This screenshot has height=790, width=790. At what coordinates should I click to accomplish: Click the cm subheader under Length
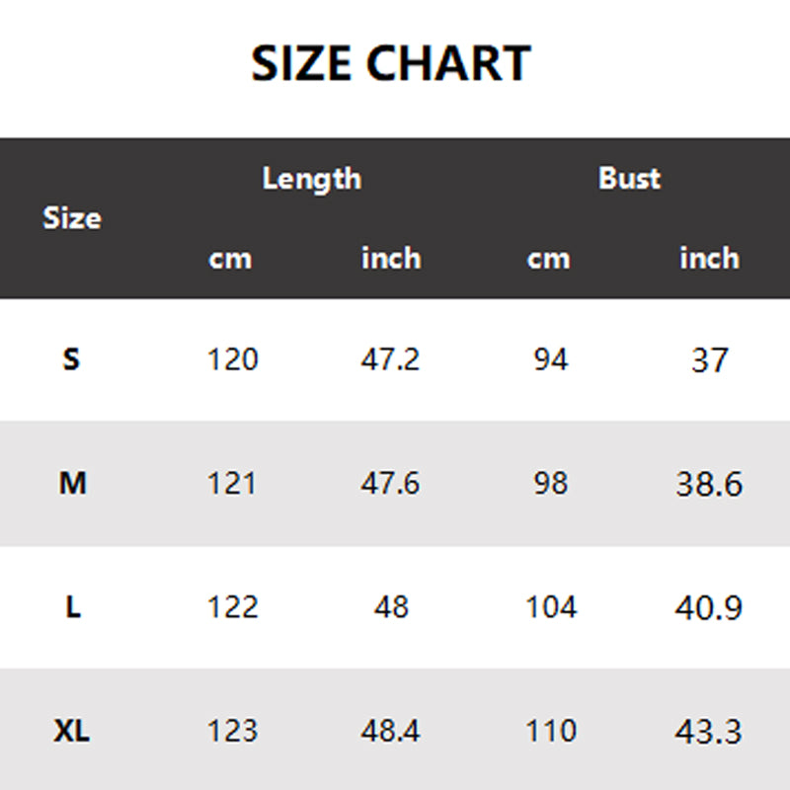[x=230, y=259]
